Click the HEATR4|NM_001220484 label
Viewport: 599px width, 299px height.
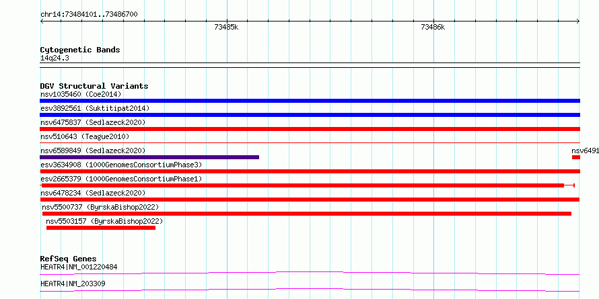point(79,267)
